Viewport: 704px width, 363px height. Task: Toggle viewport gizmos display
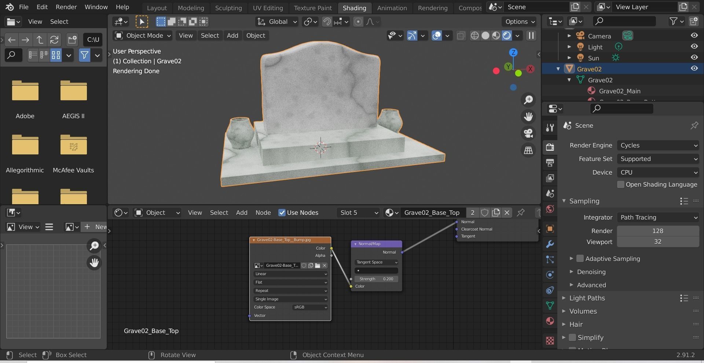pos(412,35)
